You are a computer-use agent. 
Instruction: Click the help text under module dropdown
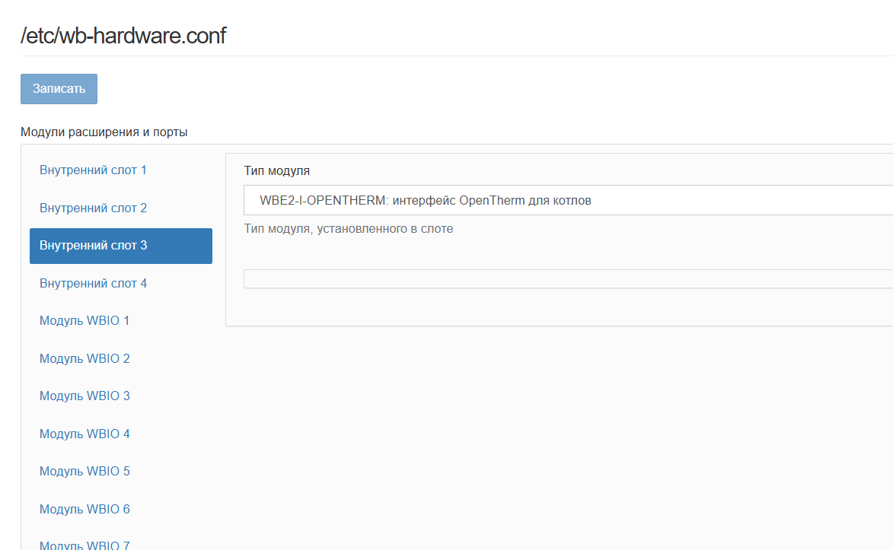[x=348, y=229]
